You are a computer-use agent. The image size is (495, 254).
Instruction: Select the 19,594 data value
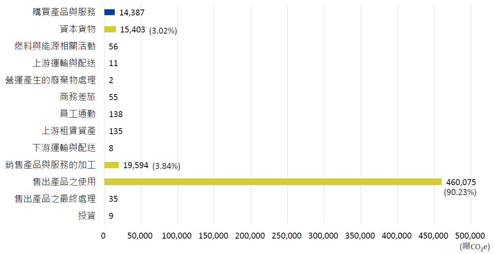tap(136, 165)
